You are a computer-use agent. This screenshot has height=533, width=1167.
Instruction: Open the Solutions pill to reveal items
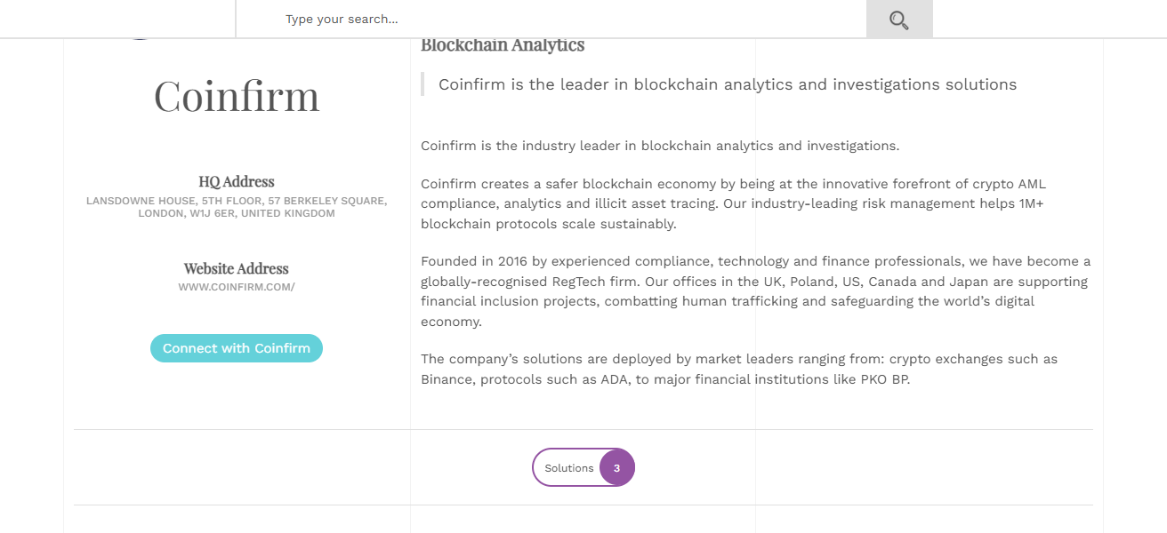tap(583, 466)
